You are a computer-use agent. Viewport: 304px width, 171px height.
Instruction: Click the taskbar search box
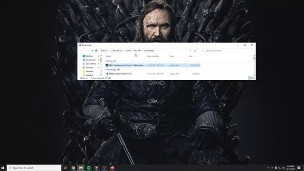pos(34,168)
